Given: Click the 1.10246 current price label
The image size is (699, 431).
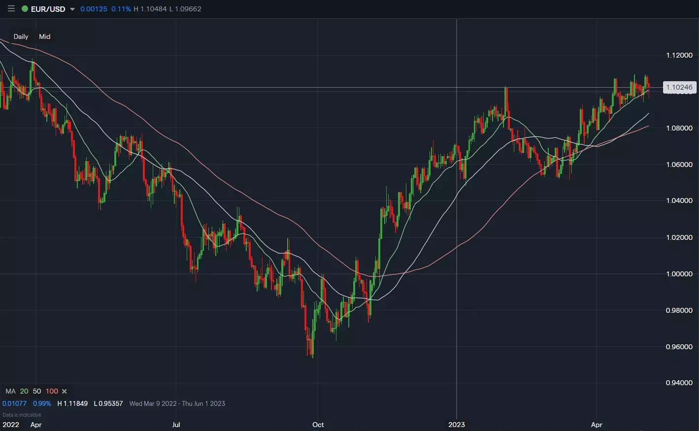Looking at the screenshot, I should coord(679,87).
